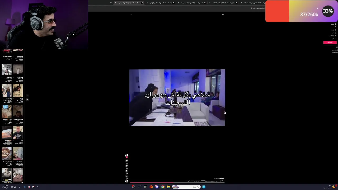Click the pink Log in button in the sidebar
Viewport: 338px width, 190px height.
coord(330,42)
